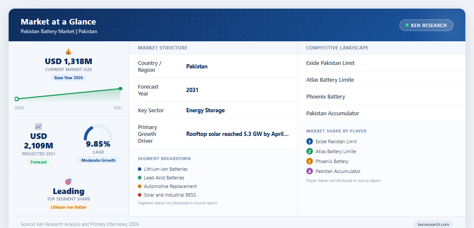The height and width of the screenshot is (228, 474).
Task: Click the Base Year 2026 pill
Action: pos(69,77)
